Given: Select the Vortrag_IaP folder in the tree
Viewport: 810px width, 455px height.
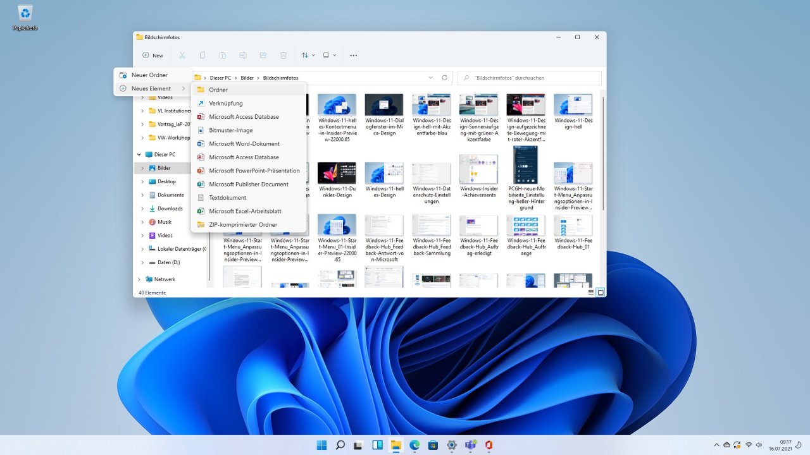Looking at the screenshot, I should click(170, 124).
